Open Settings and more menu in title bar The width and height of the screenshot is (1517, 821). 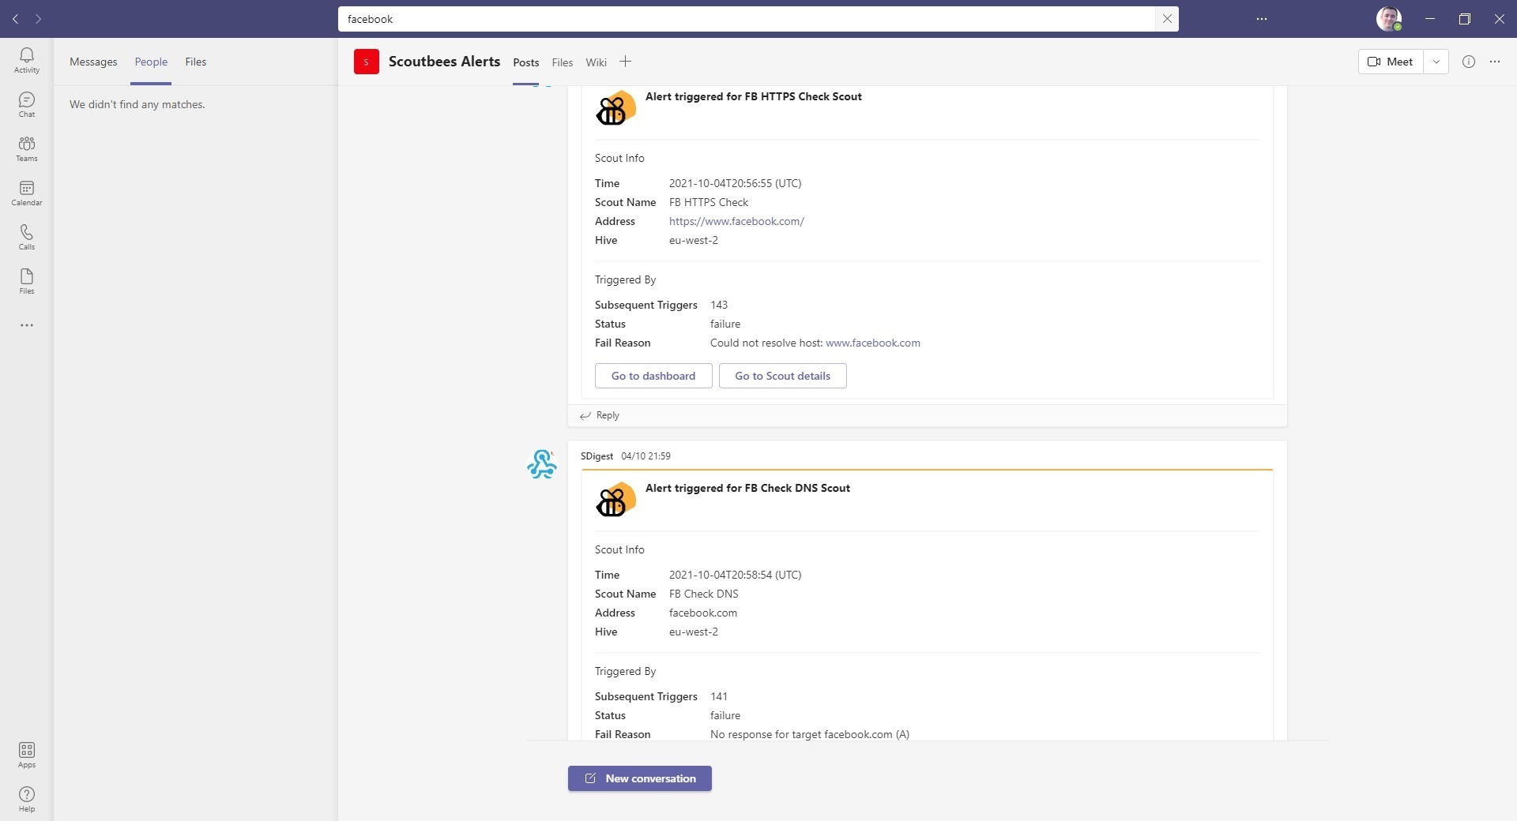click(x=1262, y=19)
